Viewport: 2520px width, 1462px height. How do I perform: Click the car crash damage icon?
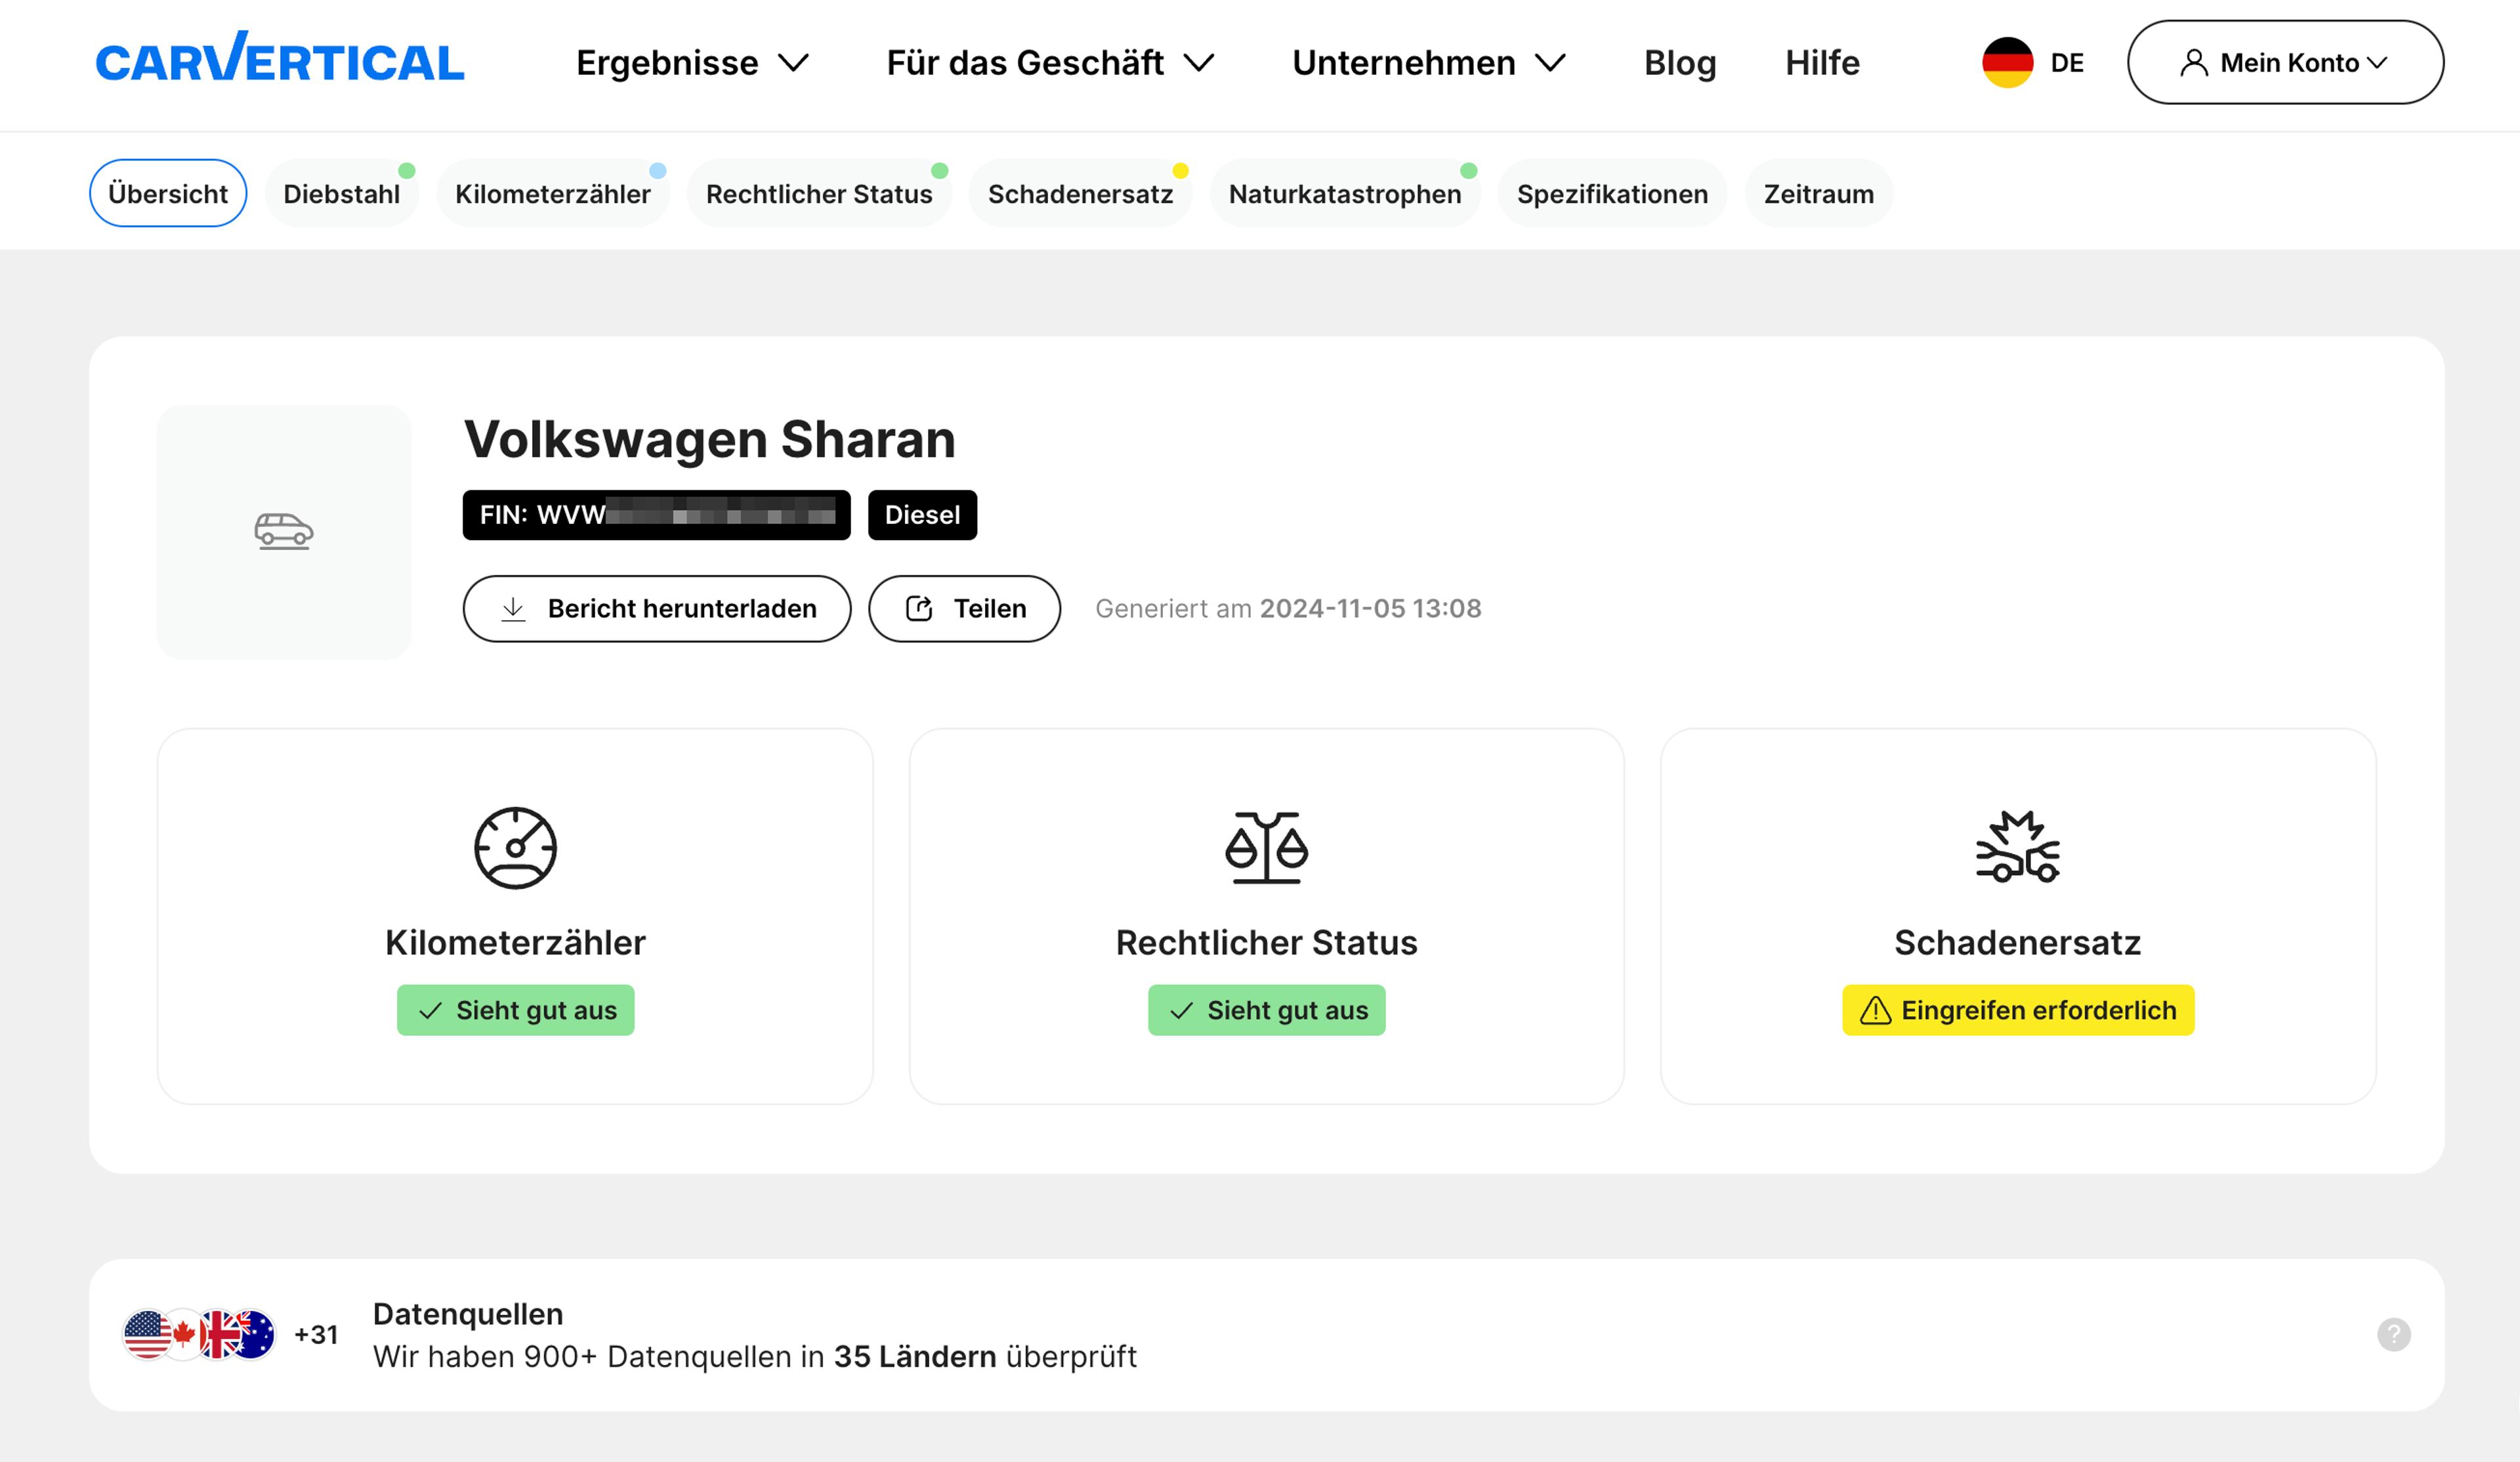point(2017,848)
